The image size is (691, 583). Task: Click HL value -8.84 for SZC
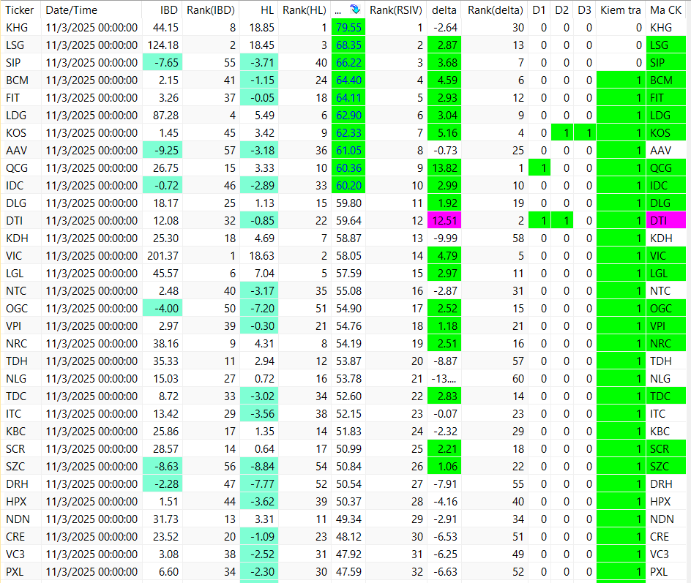pos(259,467)
